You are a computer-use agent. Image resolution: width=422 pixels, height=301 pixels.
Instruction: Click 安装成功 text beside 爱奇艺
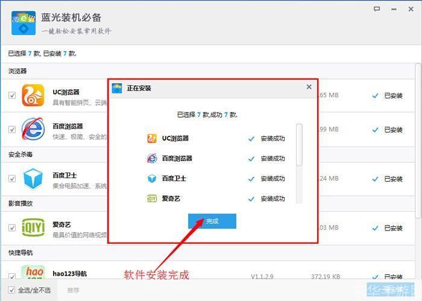pos(272,198)
